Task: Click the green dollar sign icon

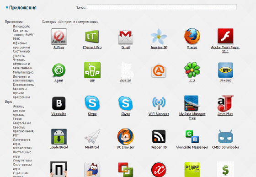Action: (x=225, y=170)
